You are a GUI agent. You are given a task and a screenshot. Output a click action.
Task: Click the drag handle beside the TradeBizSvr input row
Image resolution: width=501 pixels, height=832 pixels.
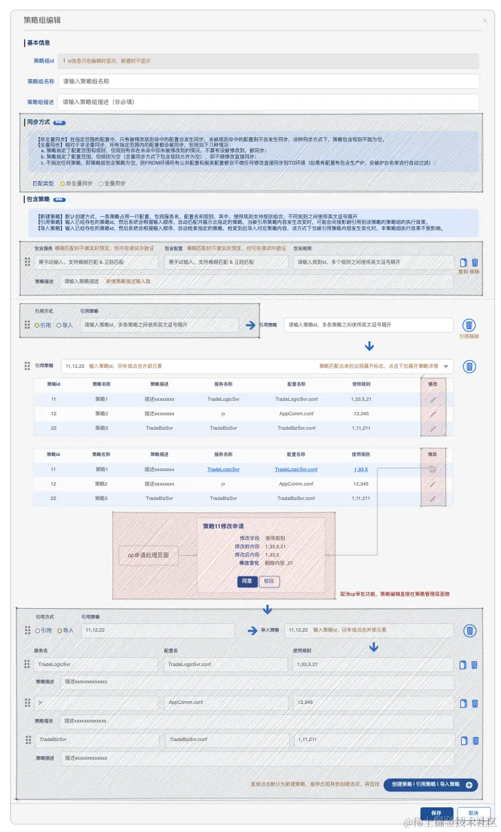pyautogui.click(x=28, y=740)
